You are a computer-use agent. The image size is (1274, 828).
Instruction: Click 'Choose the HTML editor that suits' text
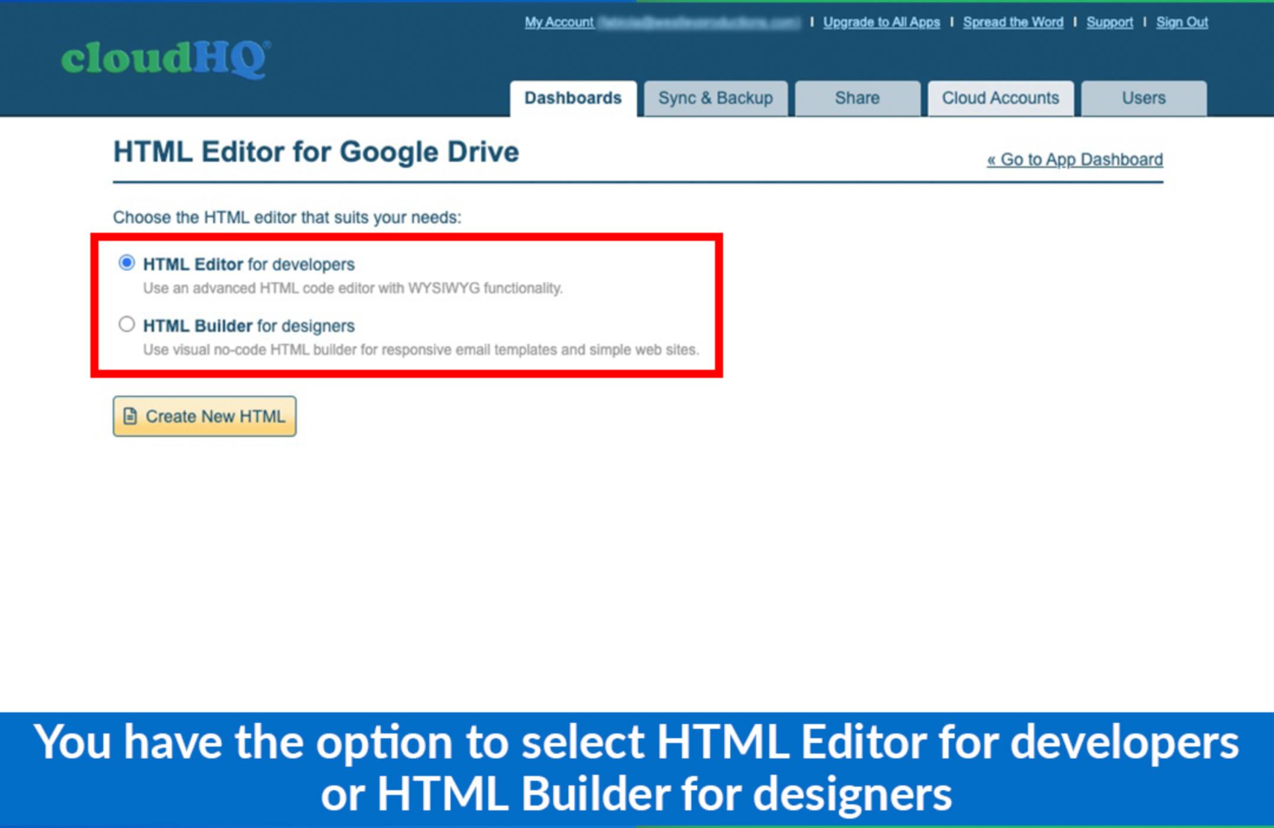pyautogui.click(x=287, y=218)
